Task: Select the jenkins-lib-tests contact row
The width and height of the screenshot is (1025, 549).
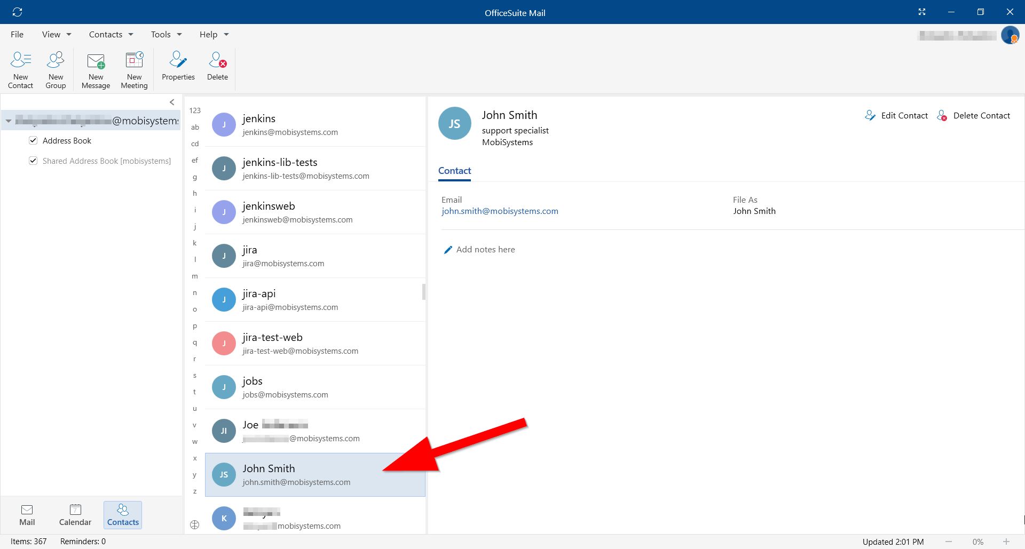Action: pos(315,168)
